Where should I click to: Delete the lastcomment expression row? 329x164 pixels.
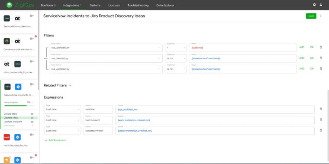[321, 120]
